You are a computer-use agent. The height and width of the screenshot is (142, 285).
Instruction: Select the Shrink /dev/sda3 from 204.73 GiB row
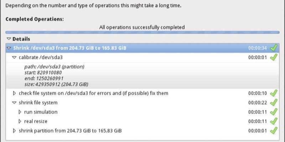(x=70, y=48)
